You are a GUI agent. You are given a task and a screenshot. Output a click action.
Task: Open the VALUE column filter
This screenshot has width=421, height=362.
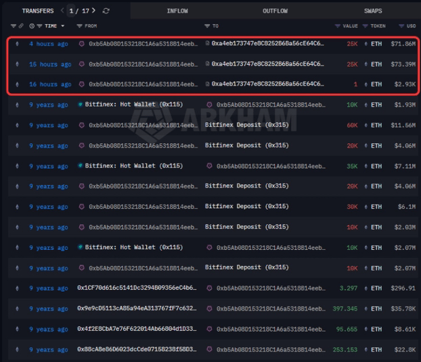tap(337, 26)
